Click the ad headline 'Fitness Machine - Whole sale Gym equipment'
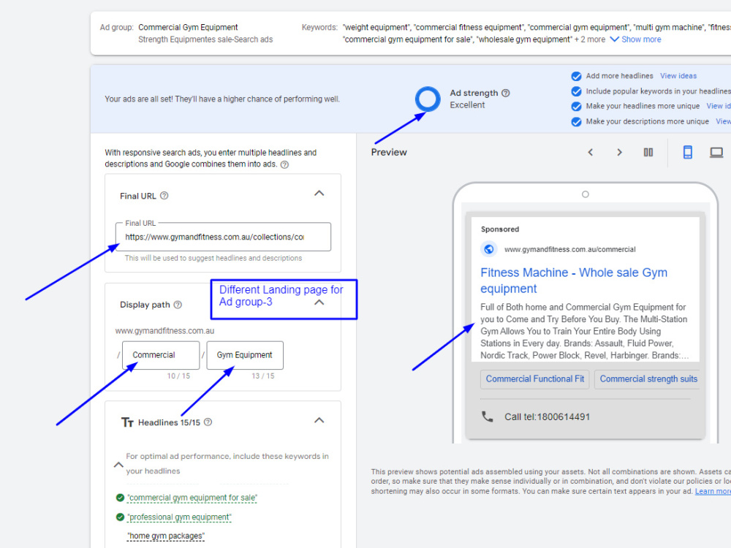This screenshot has width=731, height=548. [x=574, y=281]
